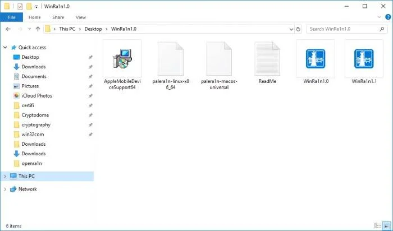Image resolution: width=393 pixels, height=231 pixels.
Task: Select the AppleMobileDeviceSupport64 installer icon
Action: (x=122, y=59)
